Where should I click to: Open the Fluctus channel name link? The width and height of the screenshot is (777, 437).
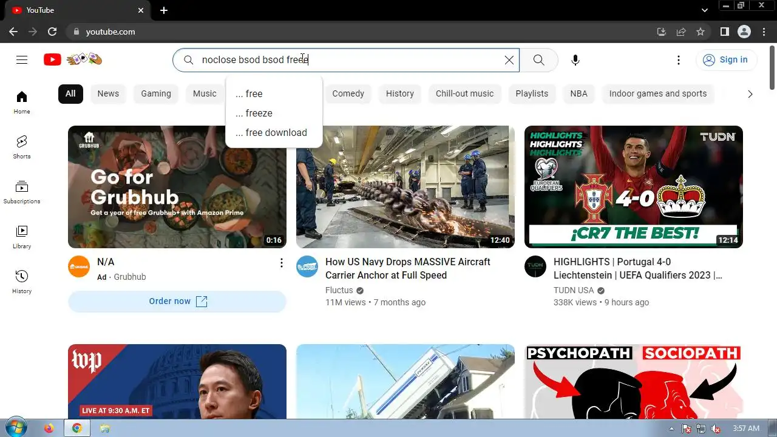(x=339, y=290)
